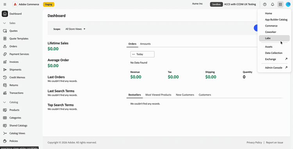
Task: Open the notifications bell icon
Action: pos(272,4)
